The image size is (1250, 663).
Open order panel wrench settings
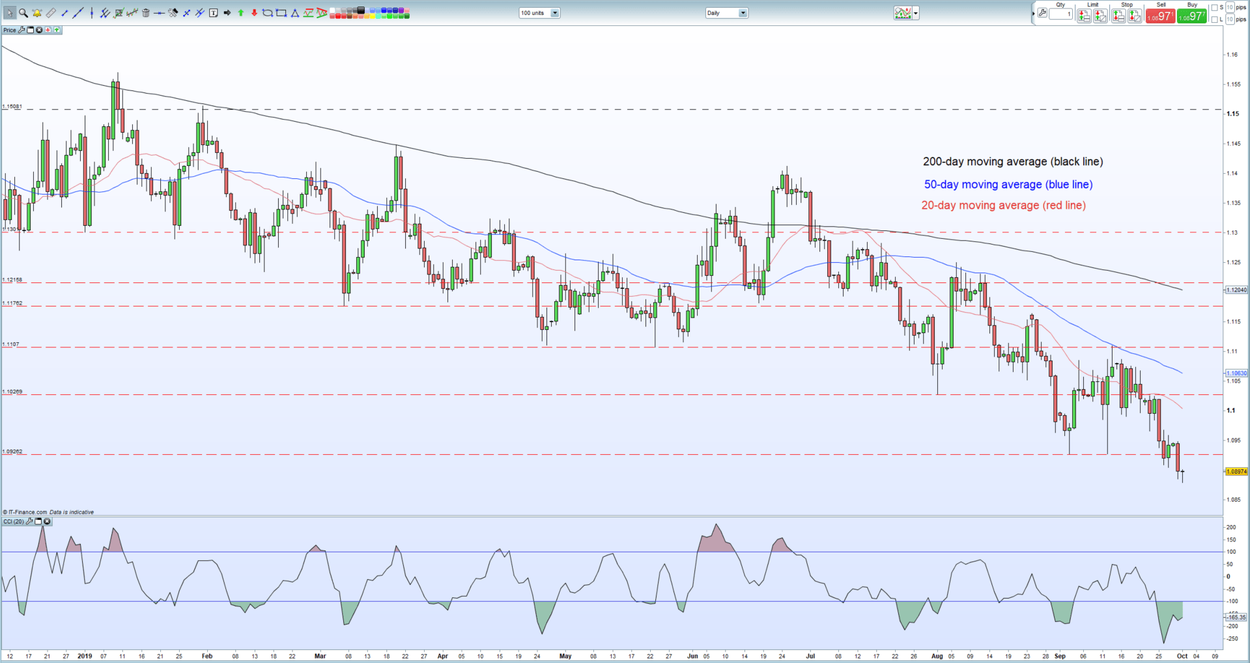tap(1042, 13)
